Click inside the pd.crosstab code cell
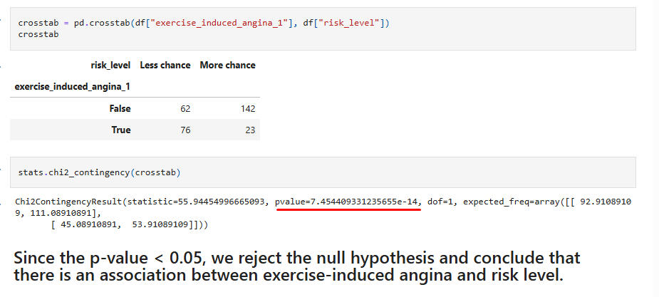The image size is (659, 297). coord(322,28)
